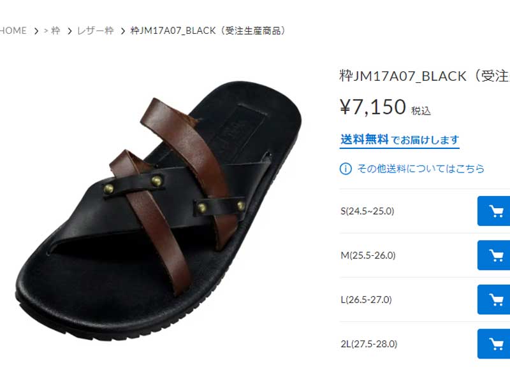Select the M(25.5-26.0) size label
This screenshot has width=510, height=382.
368,255
